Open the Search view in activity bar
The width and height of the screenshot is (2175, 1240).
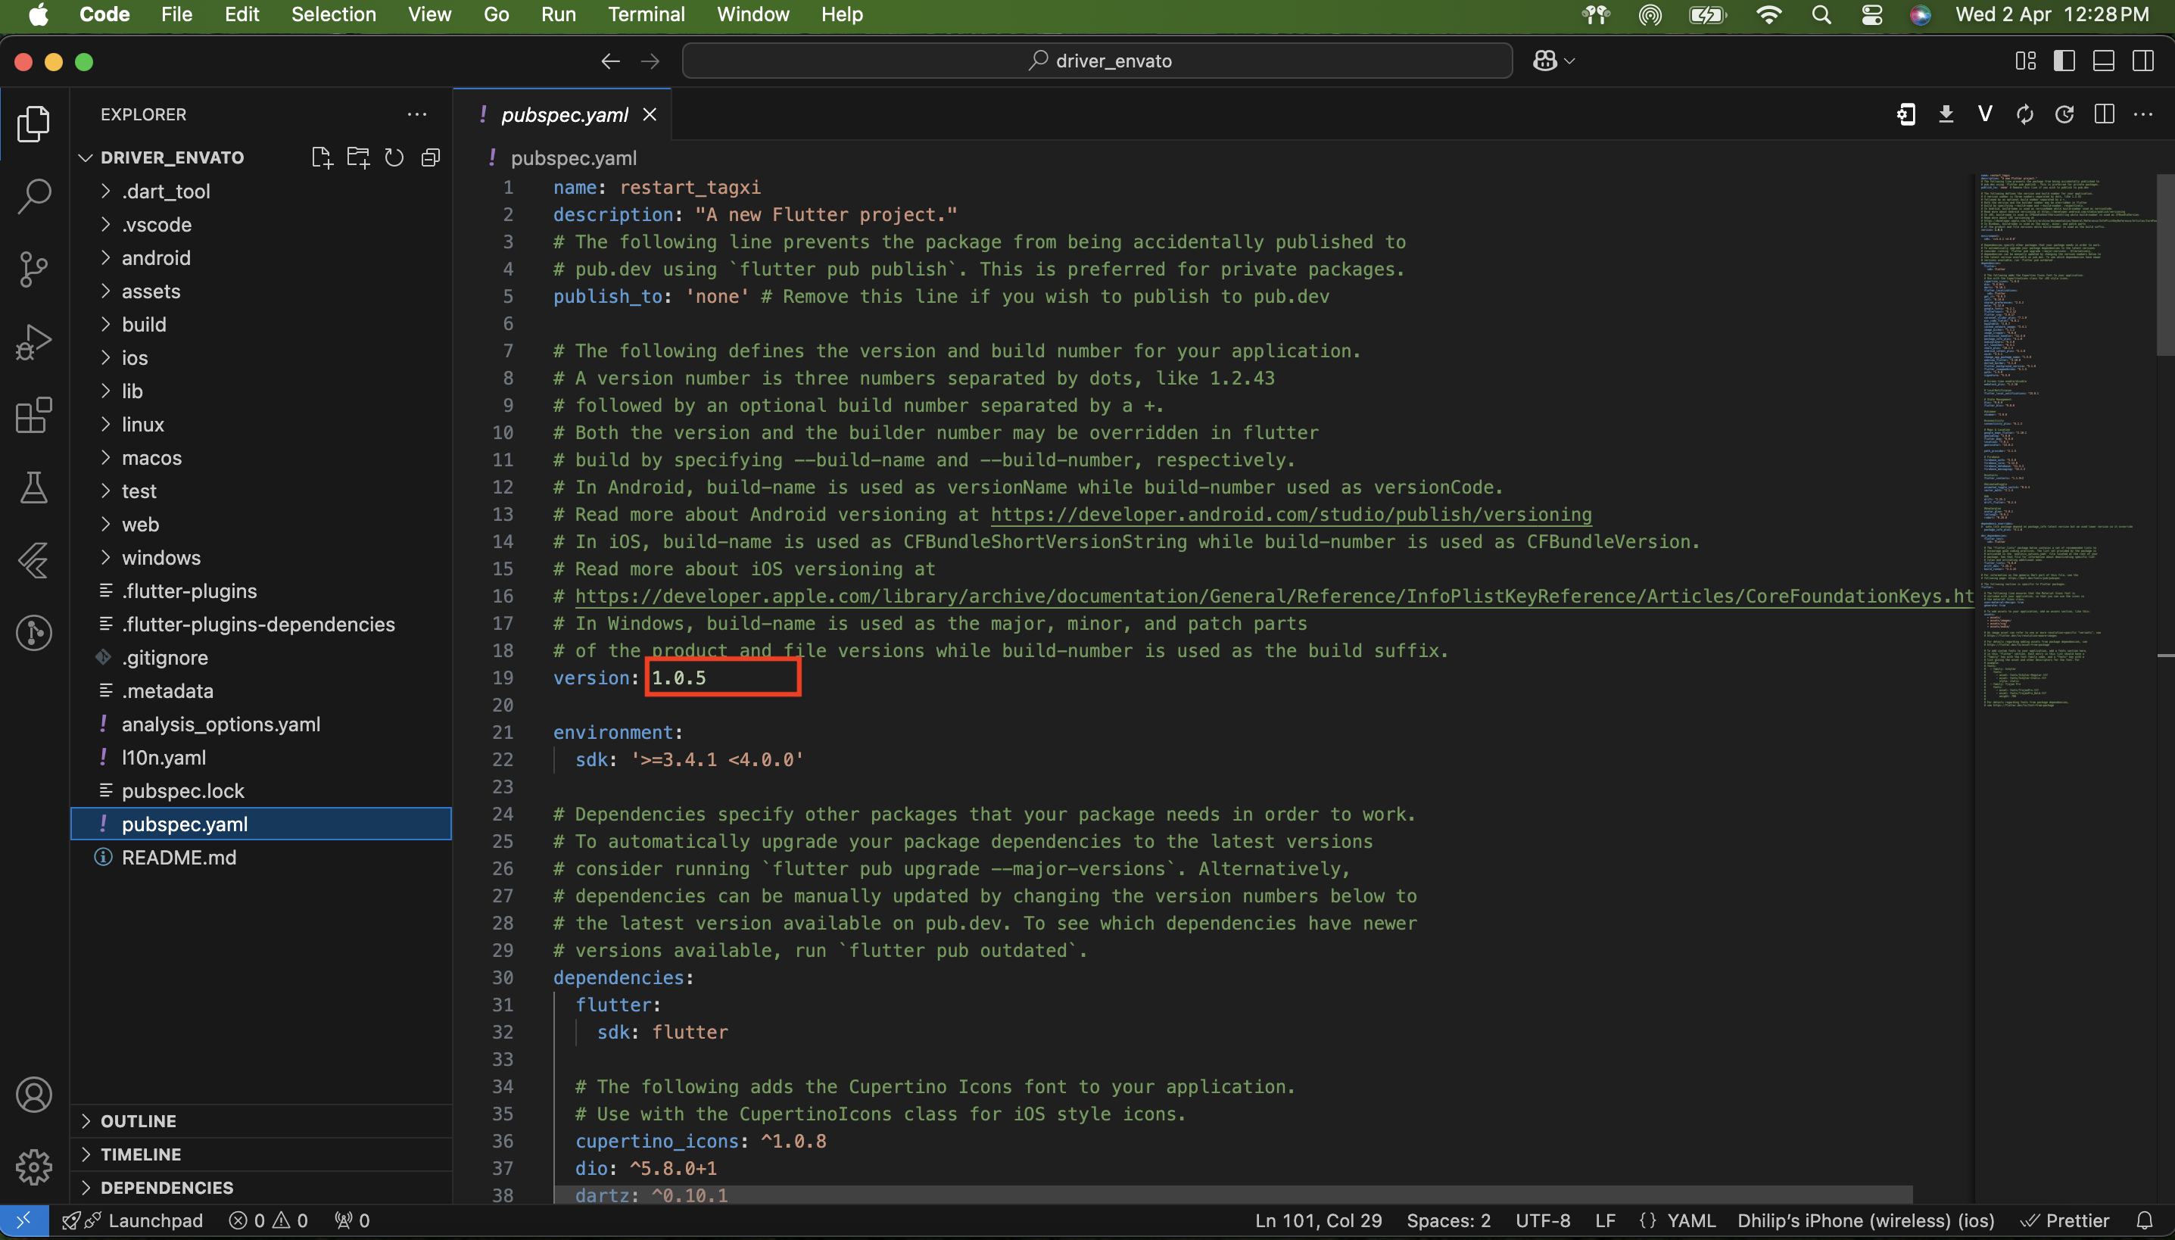(x=34, y=196)
